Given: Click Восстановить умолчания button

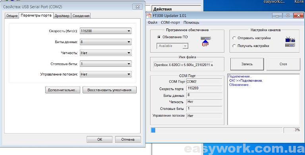Looking at the screenshot, I should (110, 90).
